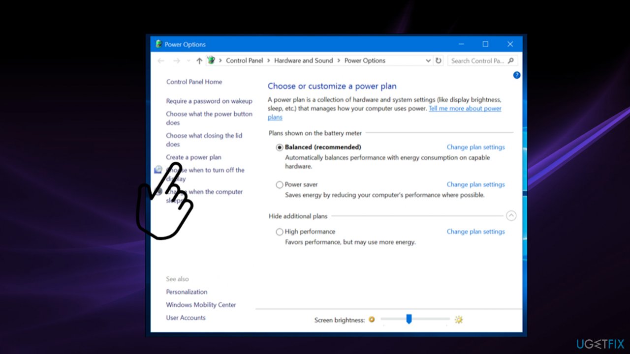Open Windows Mobility Center link
Image resolution: width=630 pixels, height=354 pixels.
[x=201, y=304]
